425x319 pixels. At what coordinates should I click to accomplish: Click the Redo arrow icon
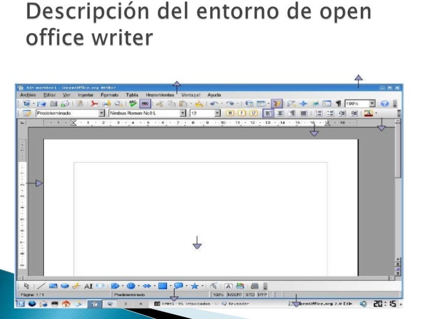[x=230, y=103]
